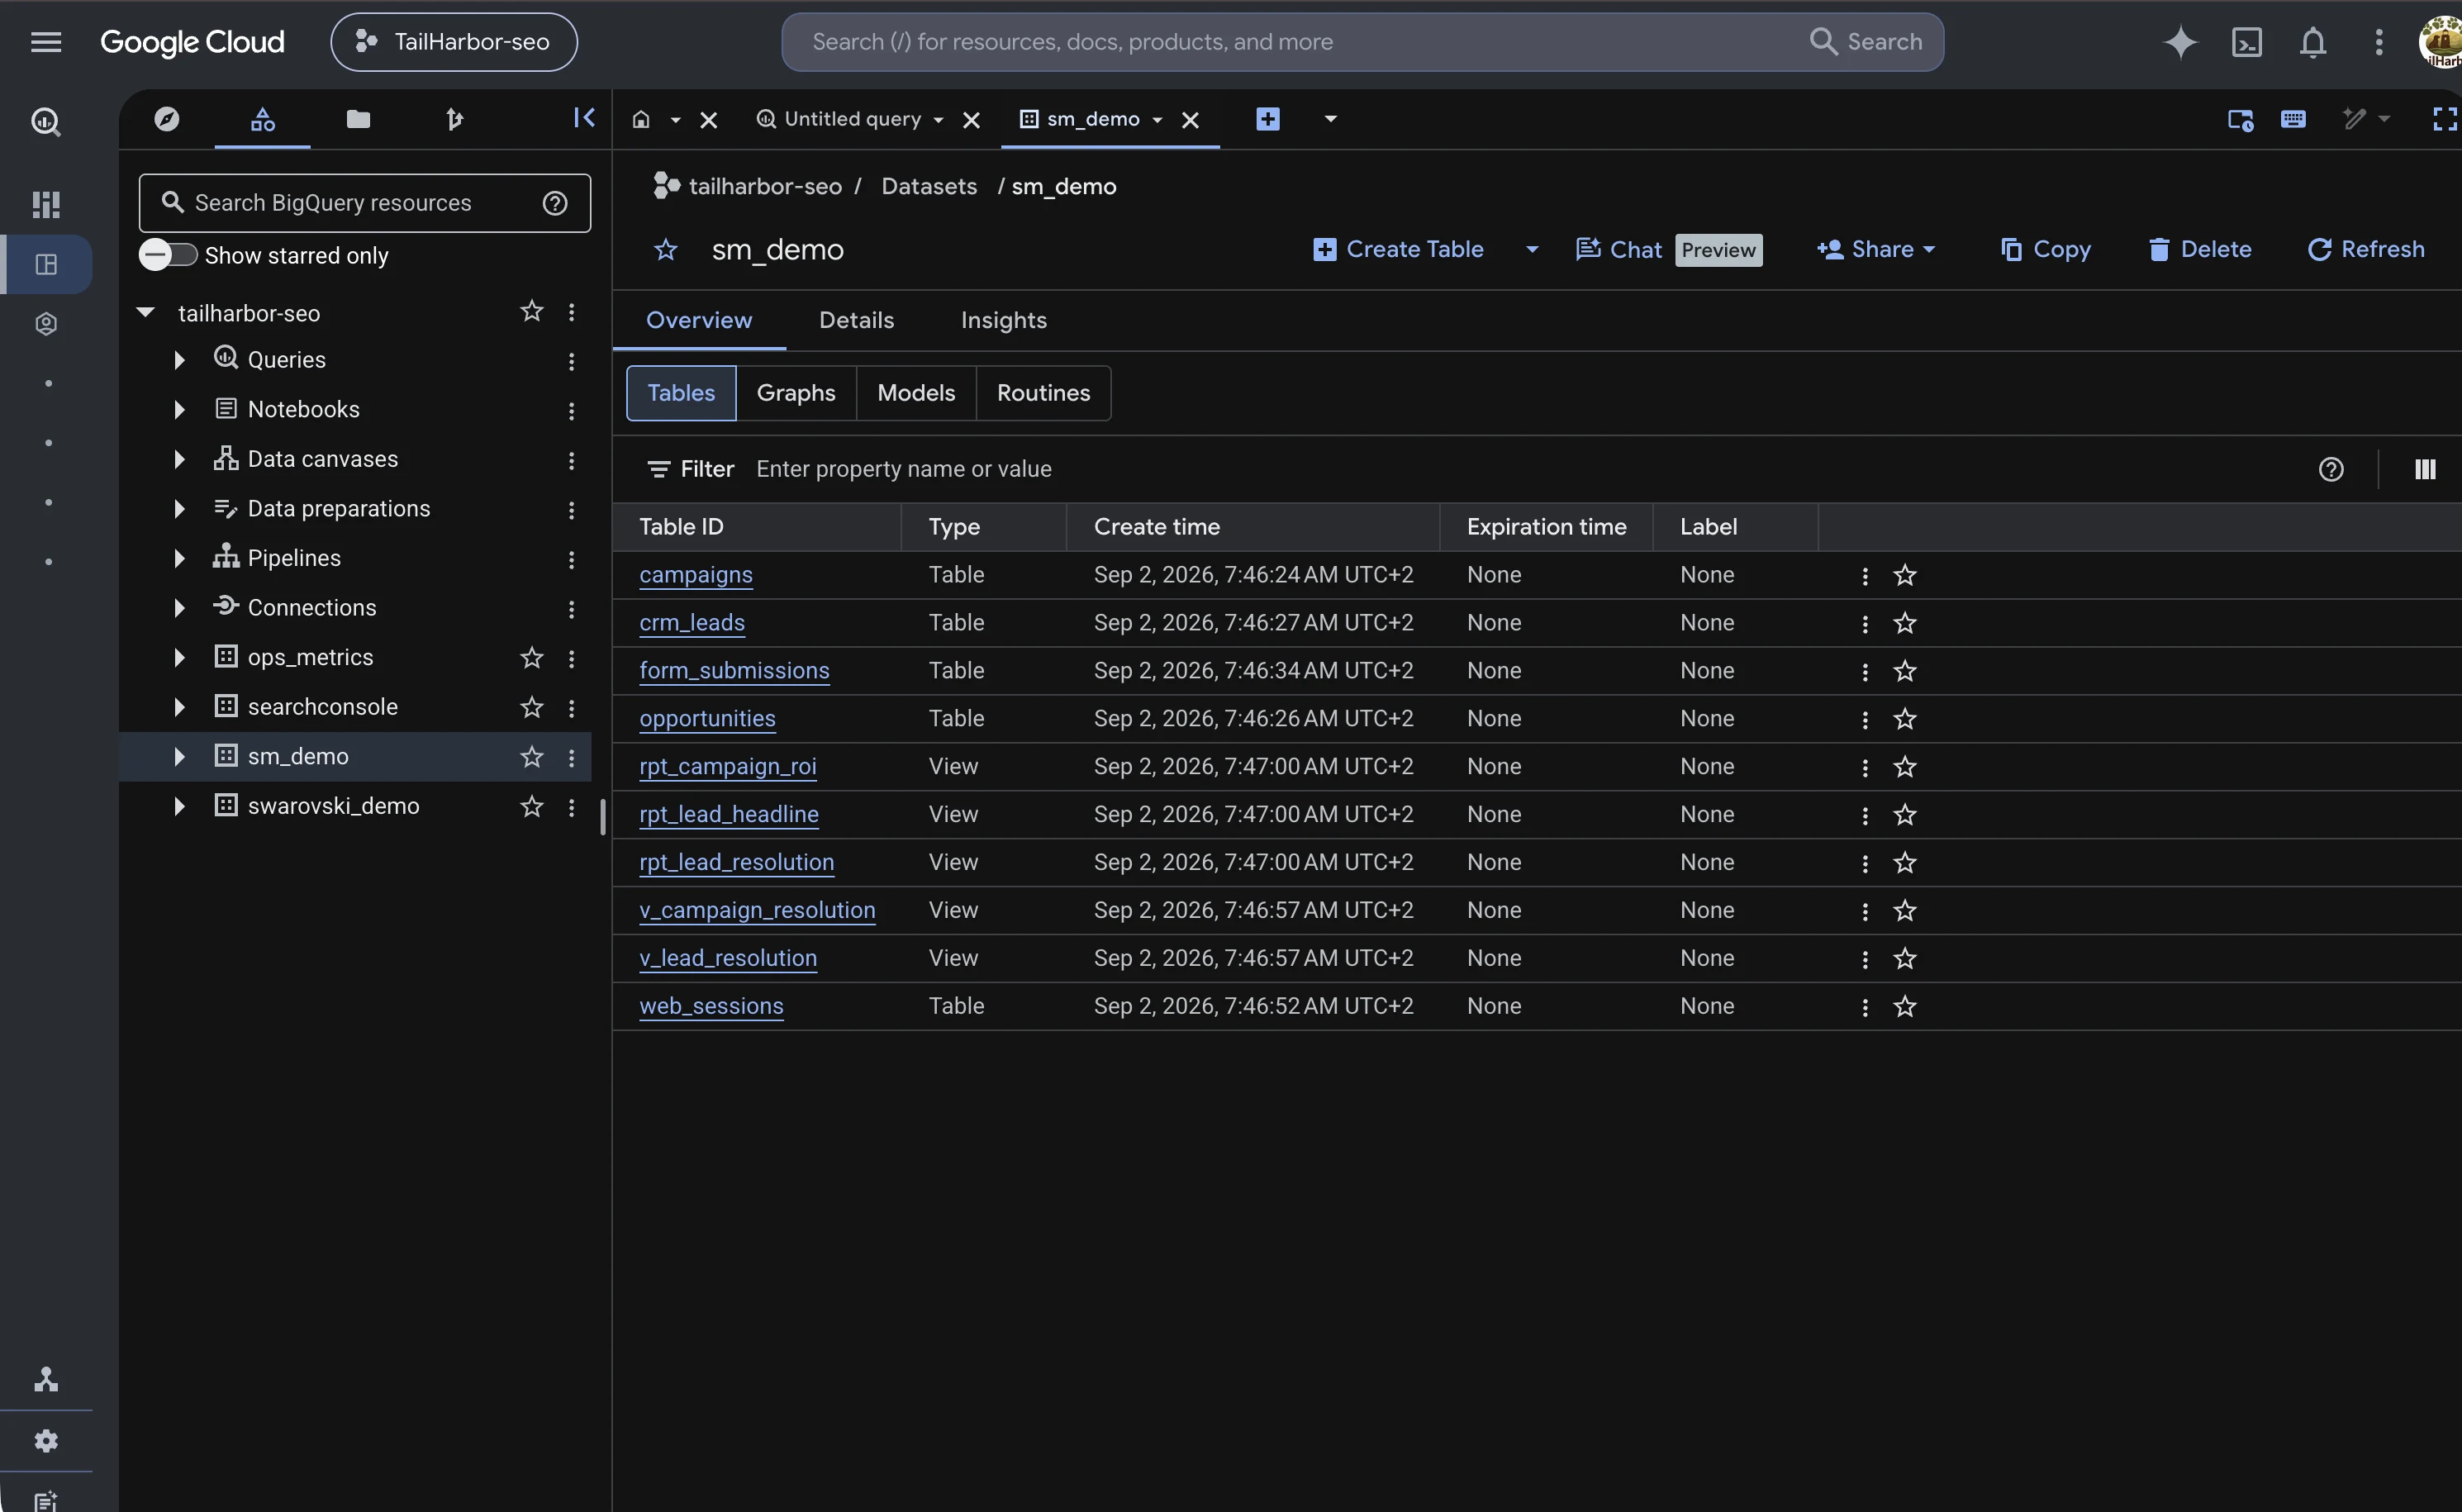Open actions menu for web_sessions row
The image size is (2462, 1512).
pyautogui.click(x=1865, y=1007)
